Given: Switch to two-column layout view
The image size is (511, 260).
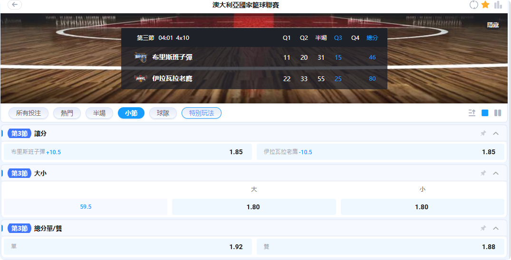Looking at the screenshot, I should (x=498, y=113).
